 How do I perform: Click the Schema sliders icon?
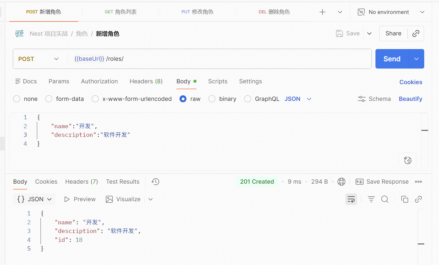[362, 99]
